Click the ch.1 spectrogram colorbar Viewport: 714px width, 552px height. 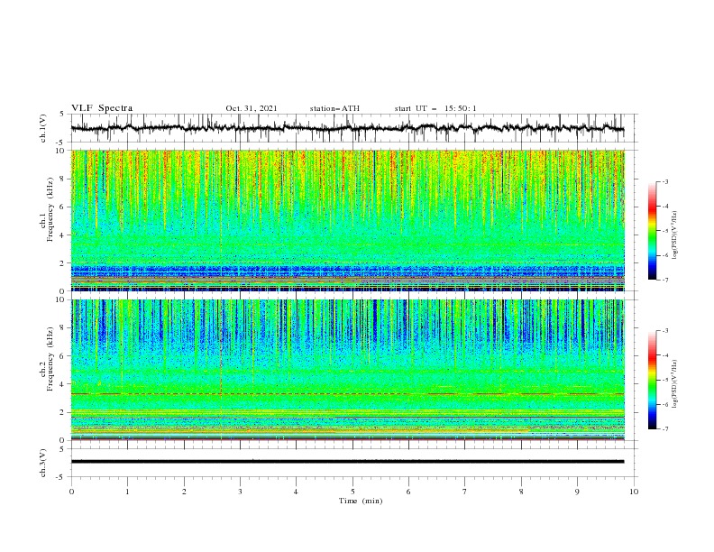click(x=652, y=231)
